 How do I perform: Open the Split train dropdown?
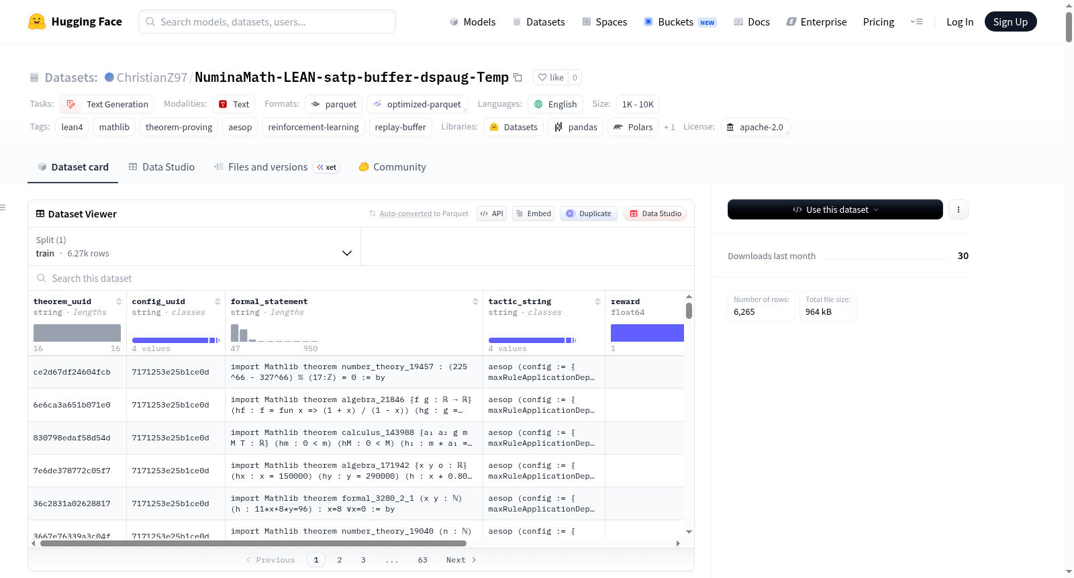194,246
